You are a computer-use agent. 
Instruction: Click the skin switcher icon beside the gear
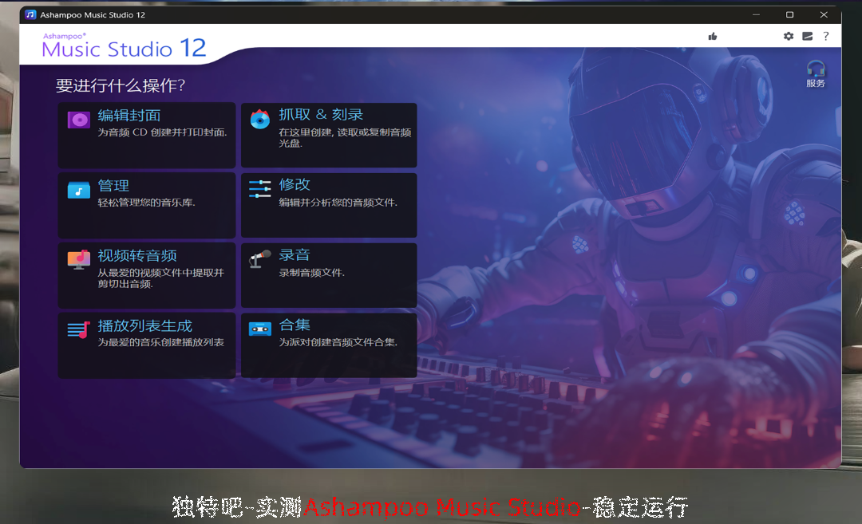point(808,36)
